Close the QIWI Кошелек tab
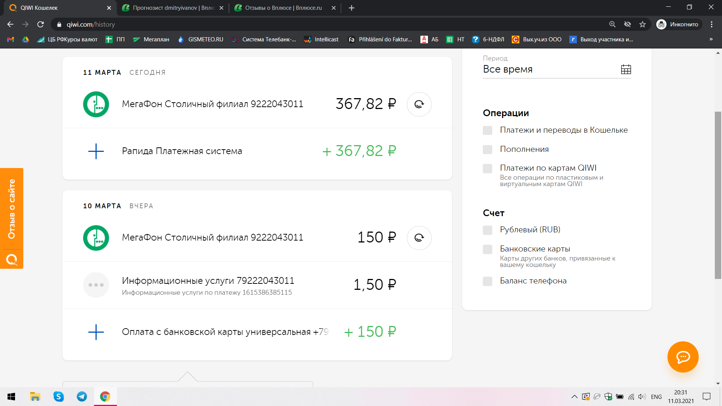 (109, 8)
